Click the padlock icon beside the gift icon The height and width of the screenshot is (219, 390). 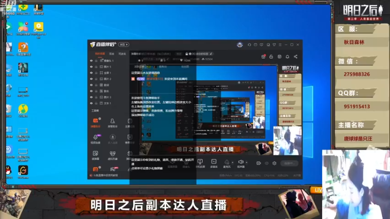point(271,56)
